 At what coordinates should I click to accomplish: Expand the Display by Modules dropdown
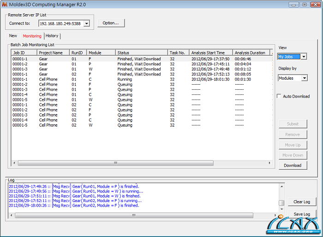(x=305, y=78)
